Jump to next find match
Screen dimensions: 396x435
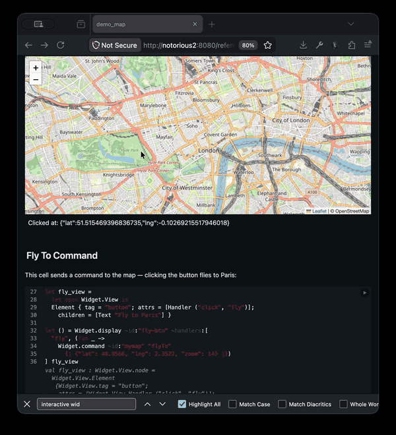coord(162,404)
